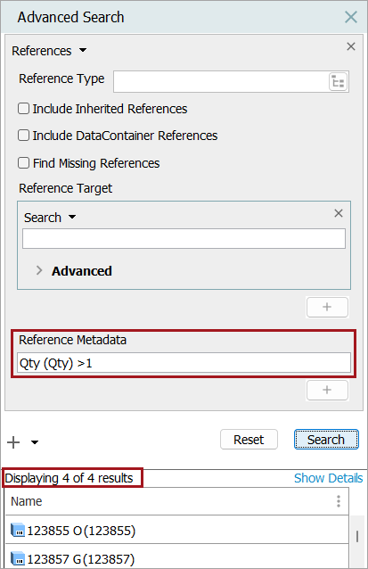
Task: Check Include DataContainer References
Action: point(23,136)
